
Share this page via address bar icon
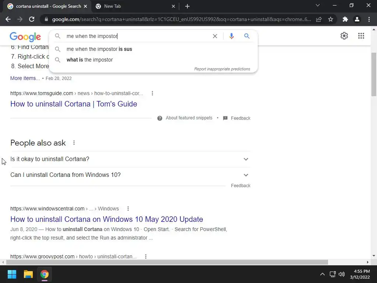[x=319, y=19]
